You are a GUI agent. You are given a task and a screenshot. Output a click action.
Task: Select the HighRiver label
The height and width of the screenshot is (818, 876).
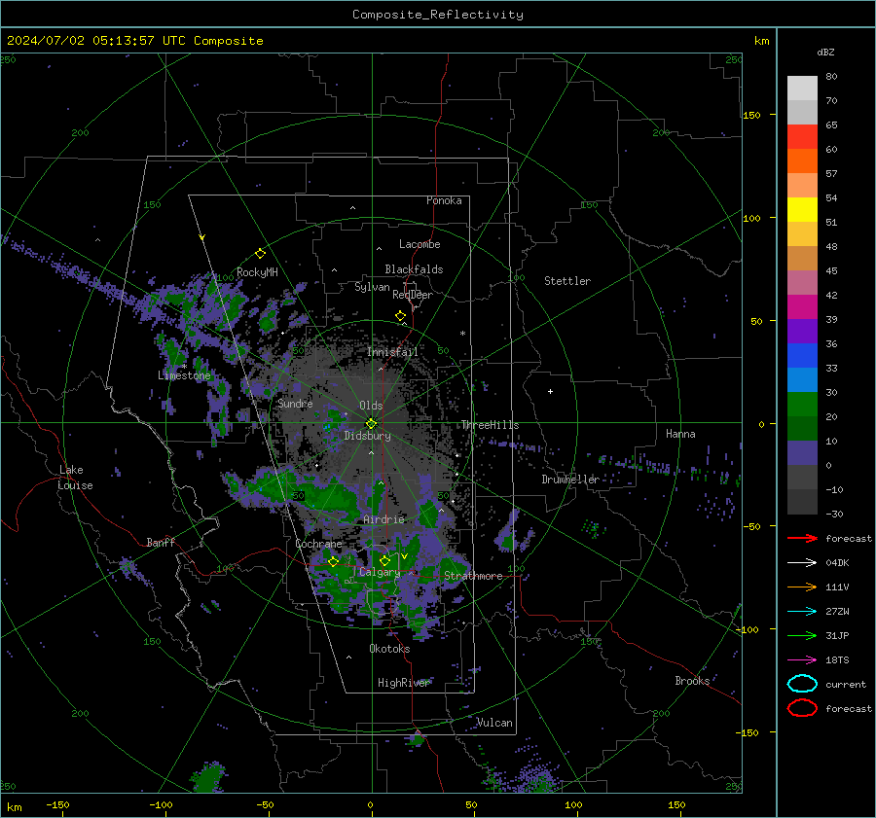pyautogui.click(x=403, y=683)
